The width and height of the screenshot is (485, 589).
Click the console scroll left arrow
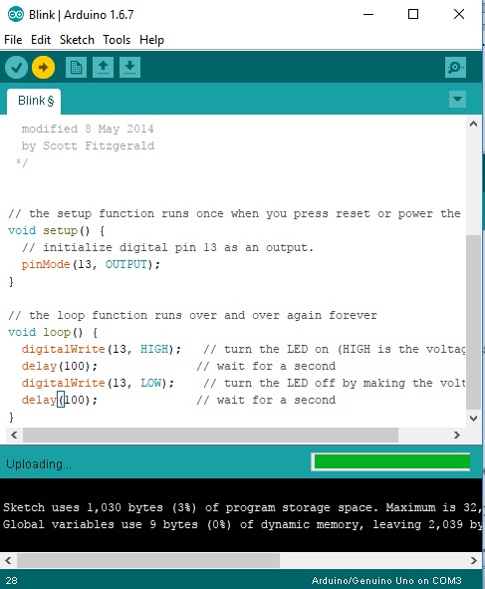coord(8,561)
